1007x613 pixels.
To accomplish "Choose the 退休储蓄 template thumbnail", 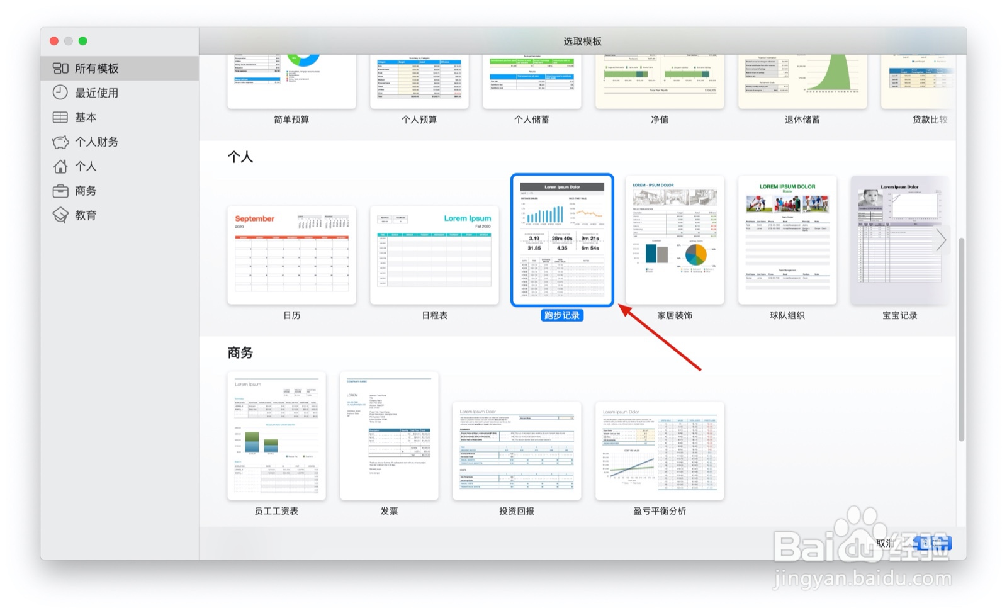I will coord(802,81).
